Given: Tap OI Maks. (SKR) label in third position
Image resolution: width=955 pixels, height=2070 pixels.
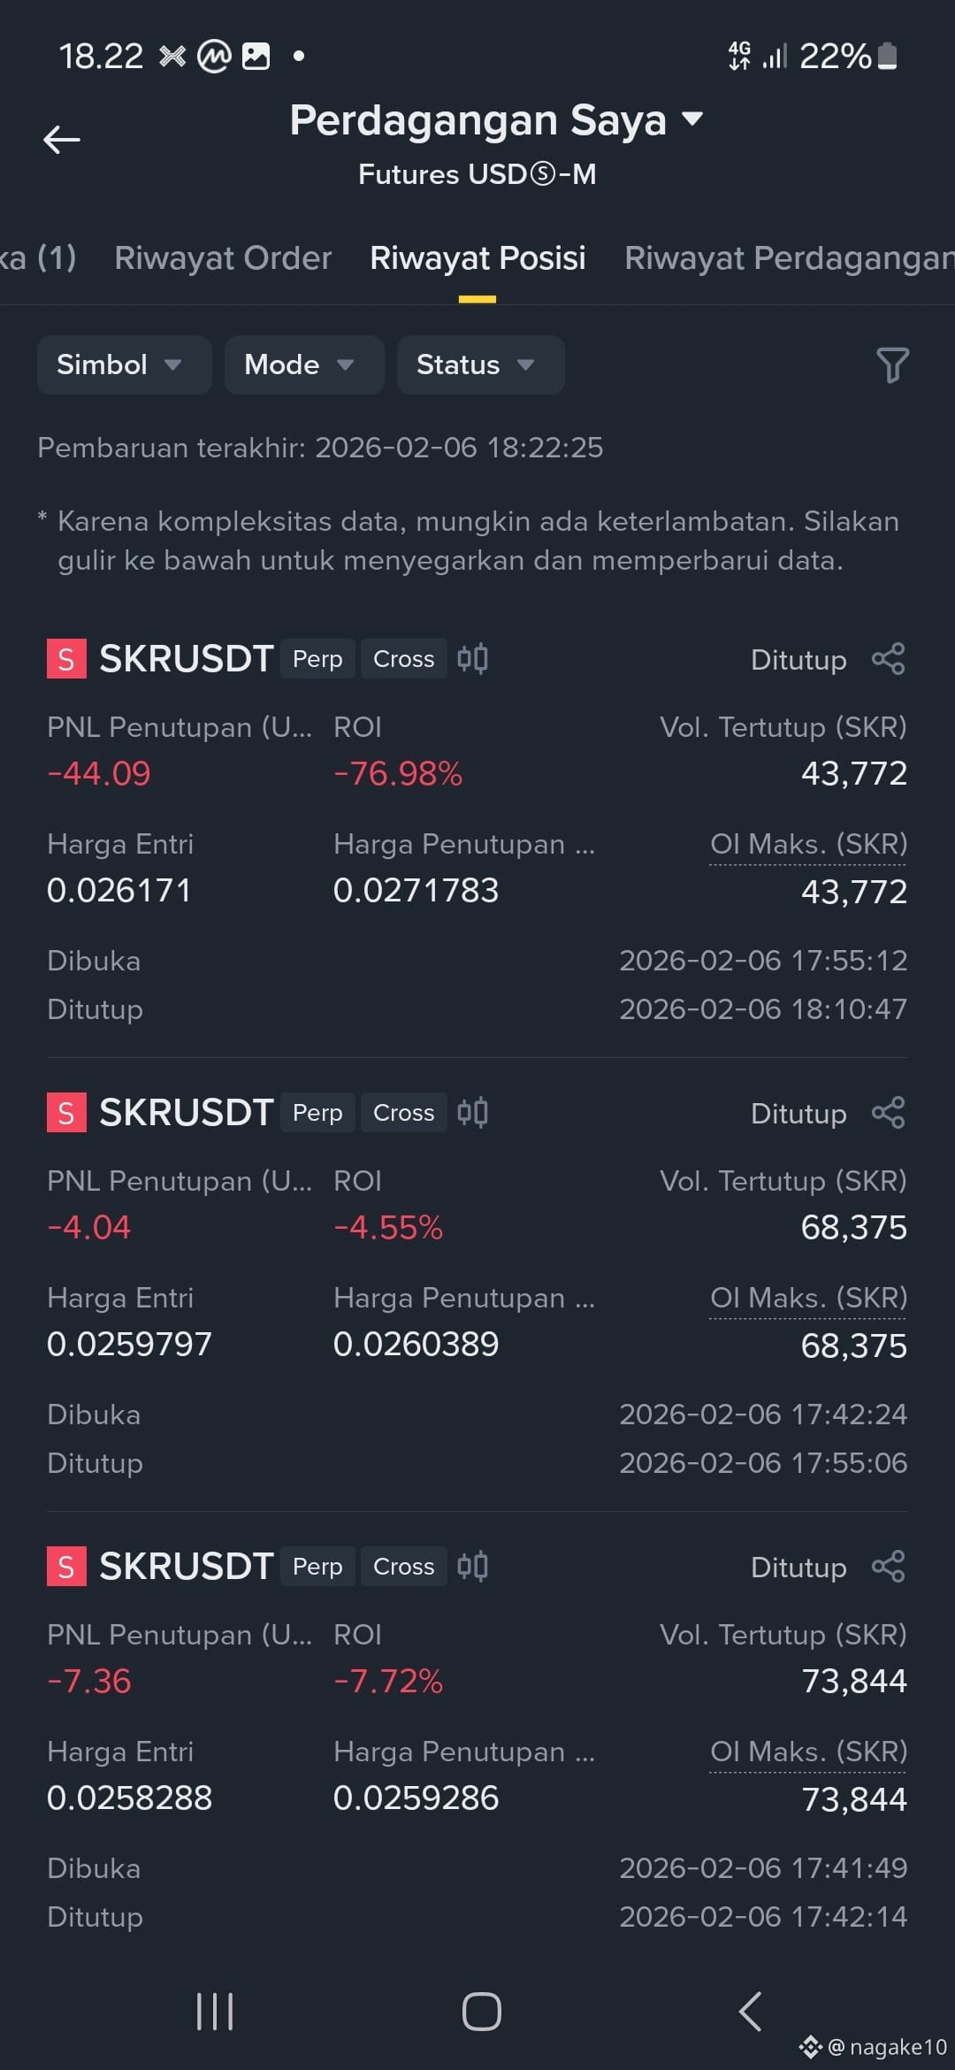Looking at the screenshot, I should [x=808, y=1752].
